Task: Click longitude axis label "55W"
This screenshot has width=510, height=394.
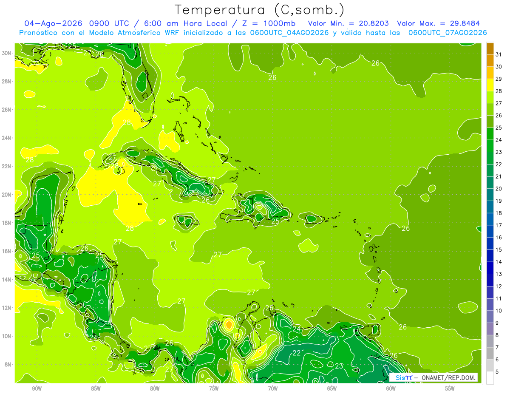Action: 450,388
